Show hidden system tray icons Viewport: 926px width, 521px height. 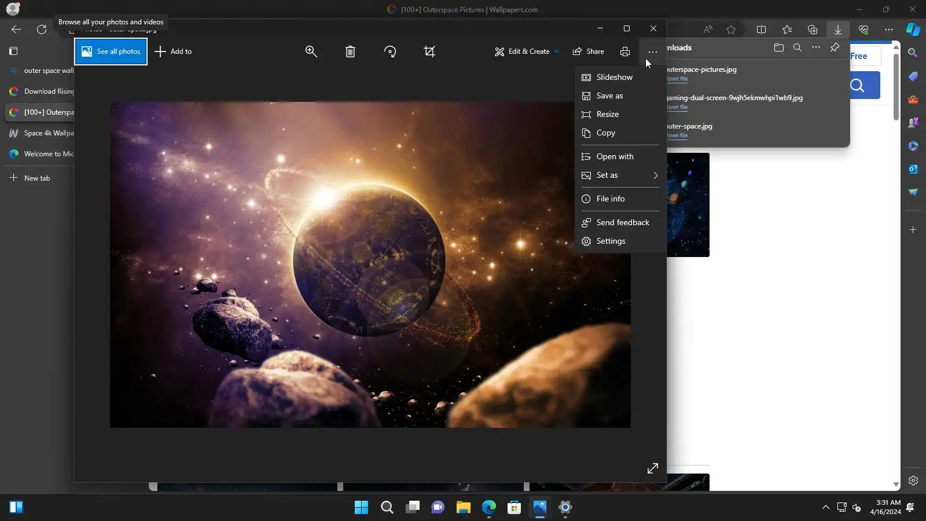point(826,508)
